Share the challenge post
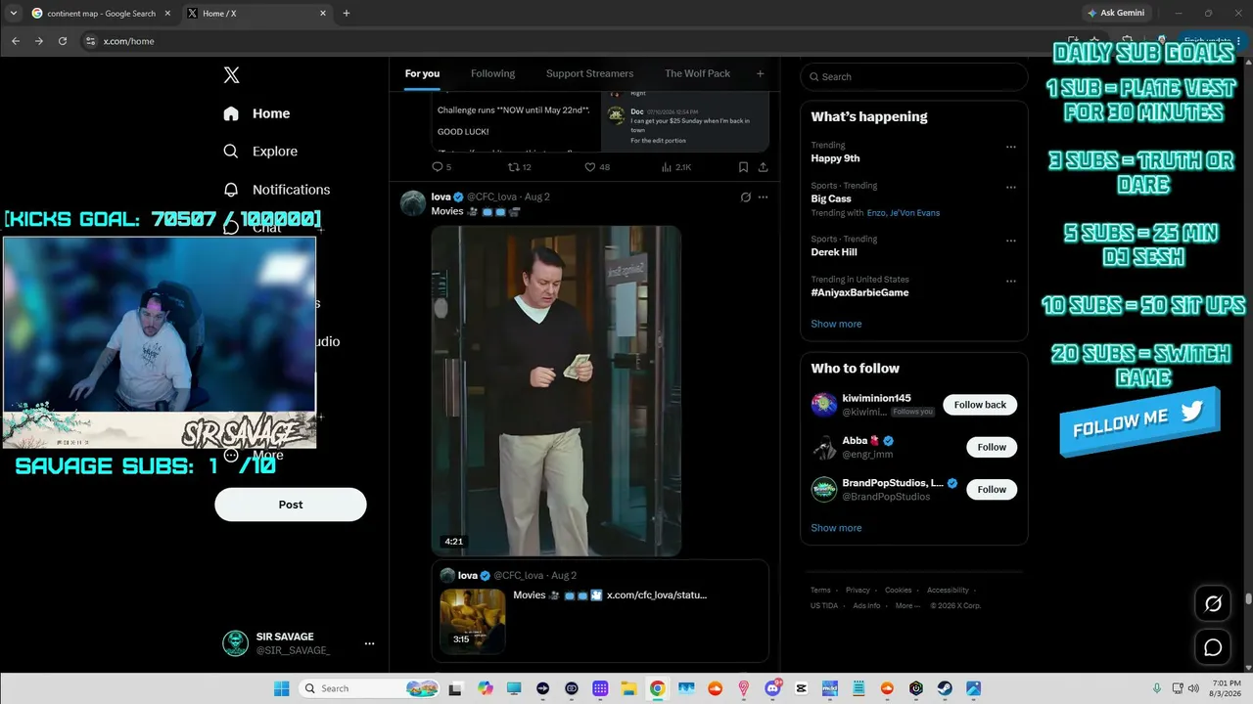Image resolution: width=1253 pixels, height=704 pixels. pos(763,167)
